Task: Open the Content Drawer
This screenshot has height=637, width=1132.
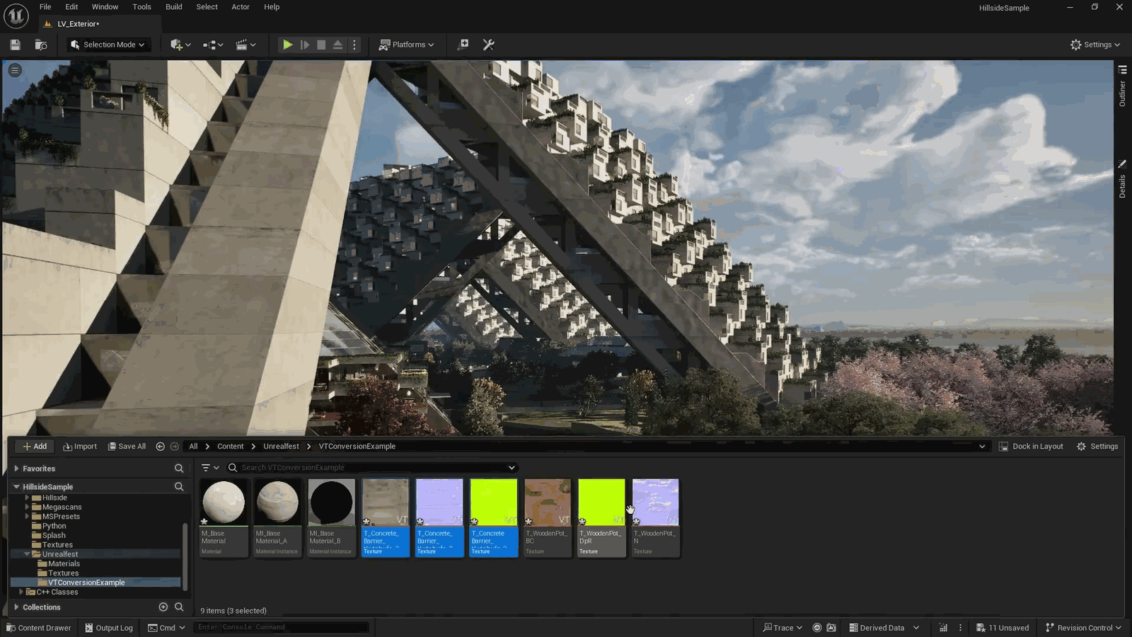Action: point(39,628)
